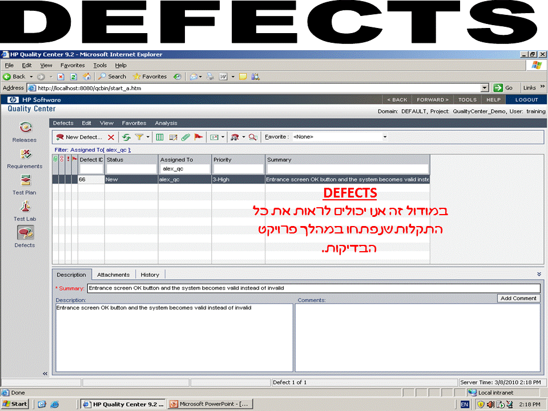The image size is (548, 411).
Task: Click the find similar defects icon
Action: pos(235,138)
